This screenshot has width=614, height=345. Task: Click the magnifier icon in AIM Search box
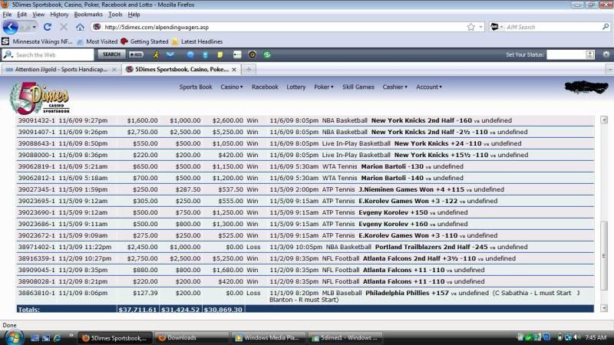click(x=606, y=27)
